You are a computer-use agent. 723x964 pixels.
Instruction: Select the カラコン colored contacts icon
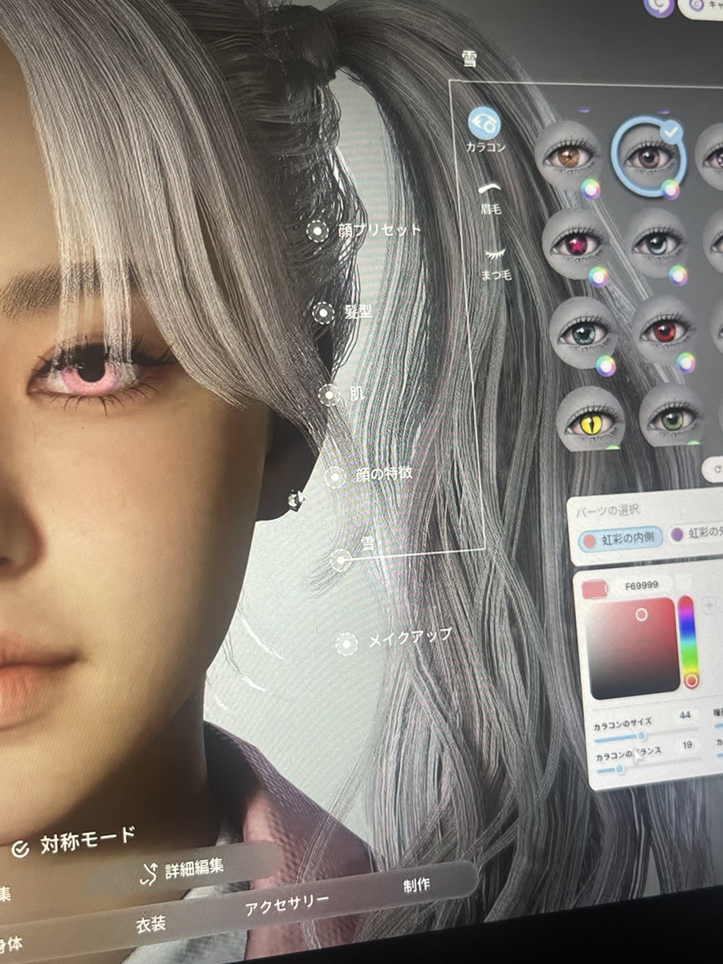484,124
